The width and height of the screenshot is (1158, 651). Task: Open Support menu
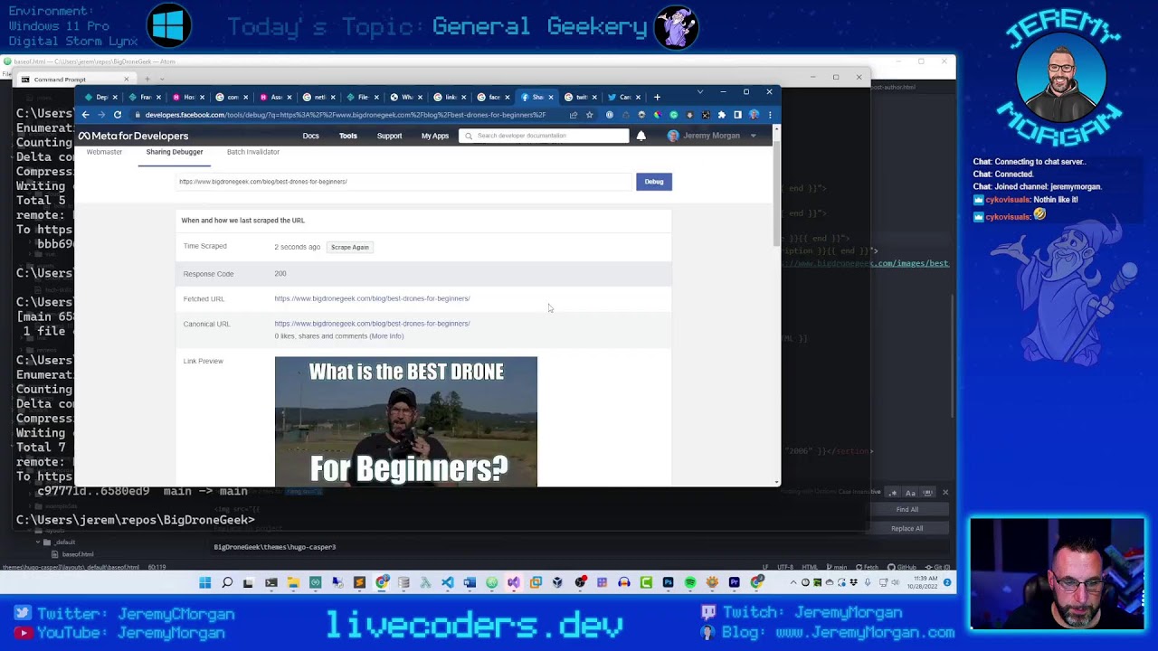[389, 136]
